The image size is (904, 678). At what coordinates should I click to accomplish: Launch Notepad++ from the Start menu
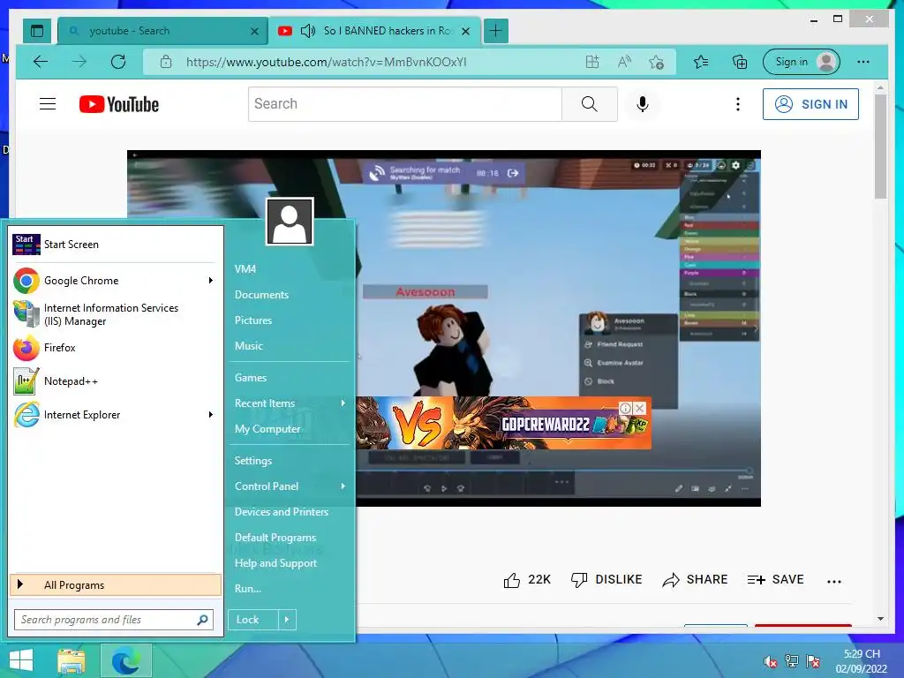(x=116, y=381)
